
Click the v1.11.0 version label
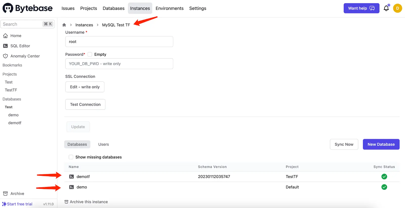coord(48,204)
